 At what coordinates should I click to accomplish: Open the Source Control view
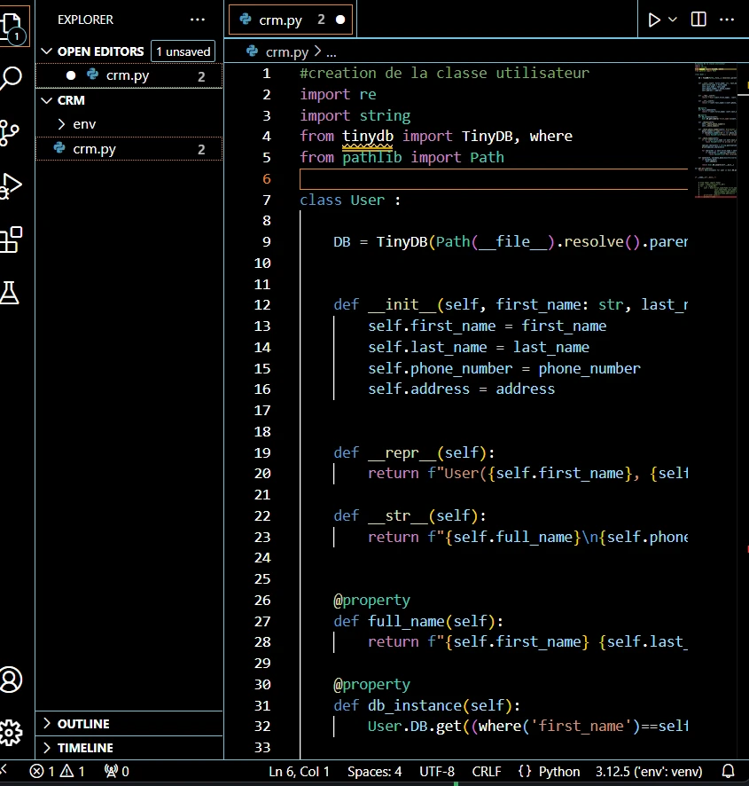(11, 132)
